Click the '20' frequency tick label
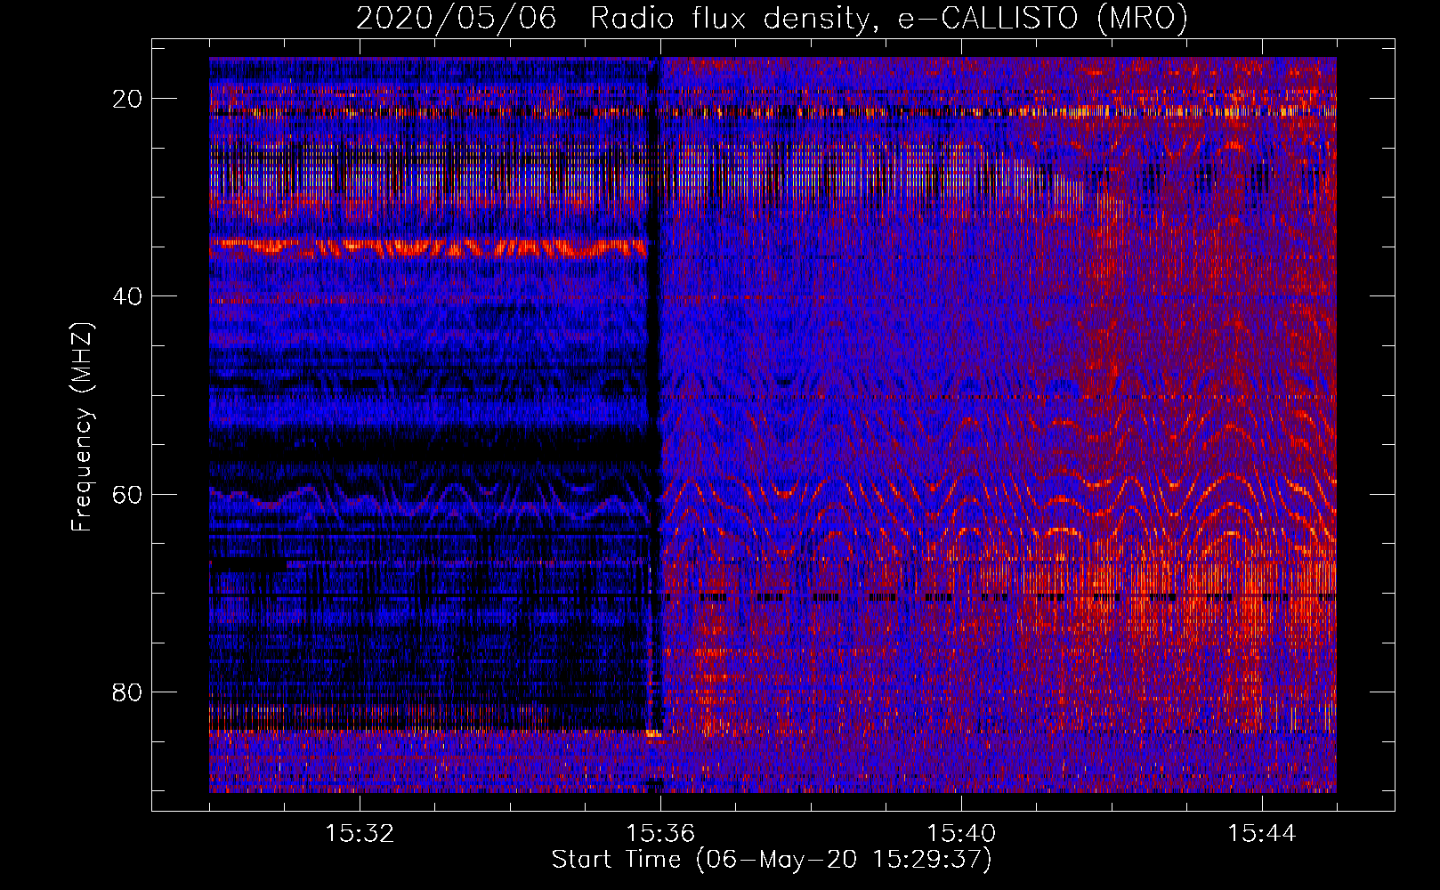 pos(127,99)
